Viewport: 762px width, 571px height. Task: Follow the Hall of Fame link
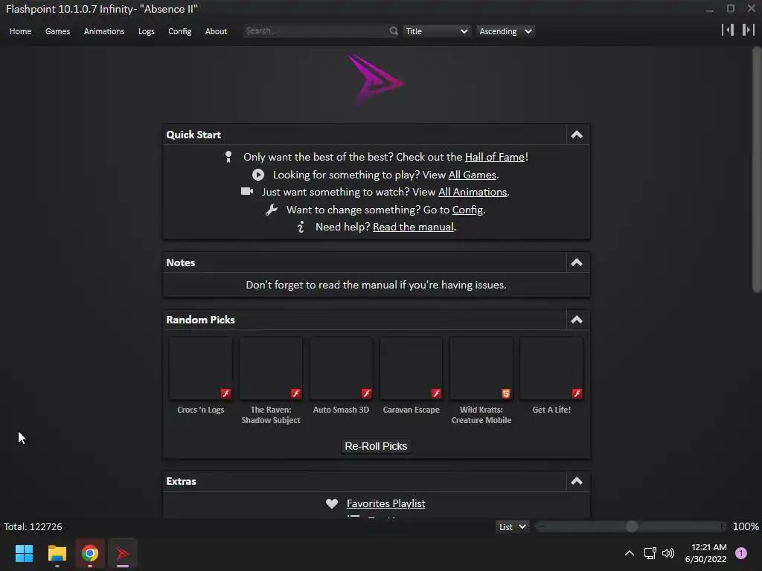(495, 157)
